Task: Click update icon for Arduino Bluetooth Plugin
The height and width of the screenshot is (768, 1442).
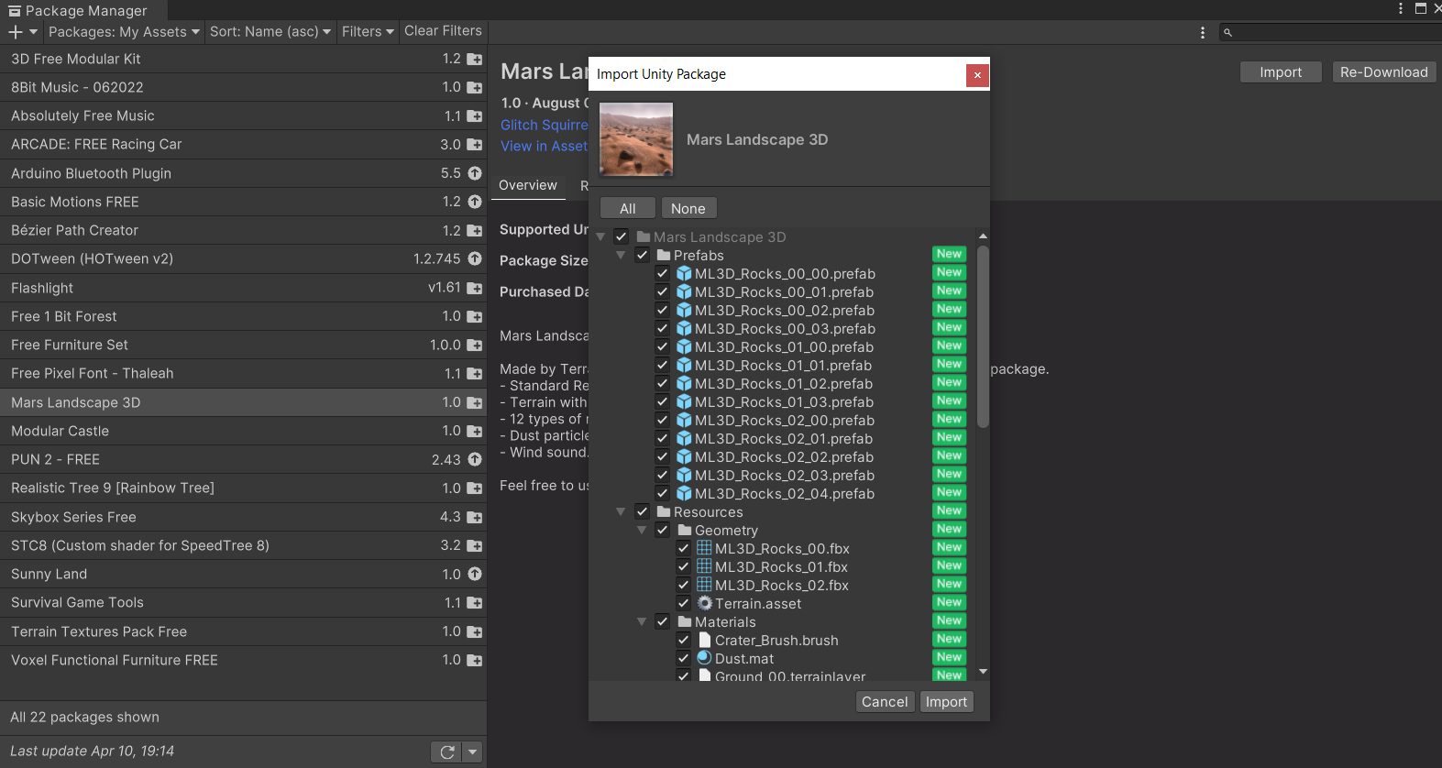Action: 475,173
